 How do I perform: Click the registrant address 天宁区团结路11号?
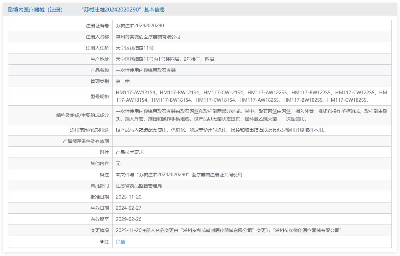click(x=135, y=48)
